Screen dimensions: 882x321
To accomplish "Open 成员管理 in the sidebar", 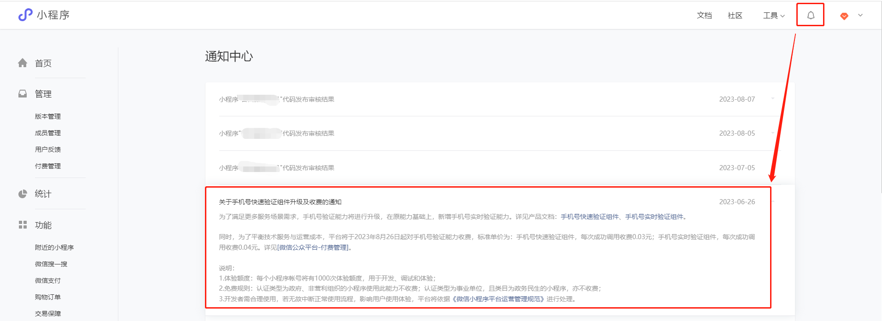I will coord(48,133).
